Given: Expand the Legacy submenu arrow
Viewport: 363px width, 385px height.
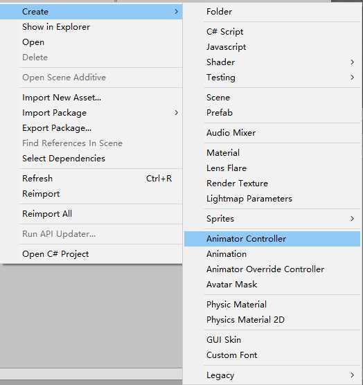Looking at the screenshot, I should click(x=352, y=375).
